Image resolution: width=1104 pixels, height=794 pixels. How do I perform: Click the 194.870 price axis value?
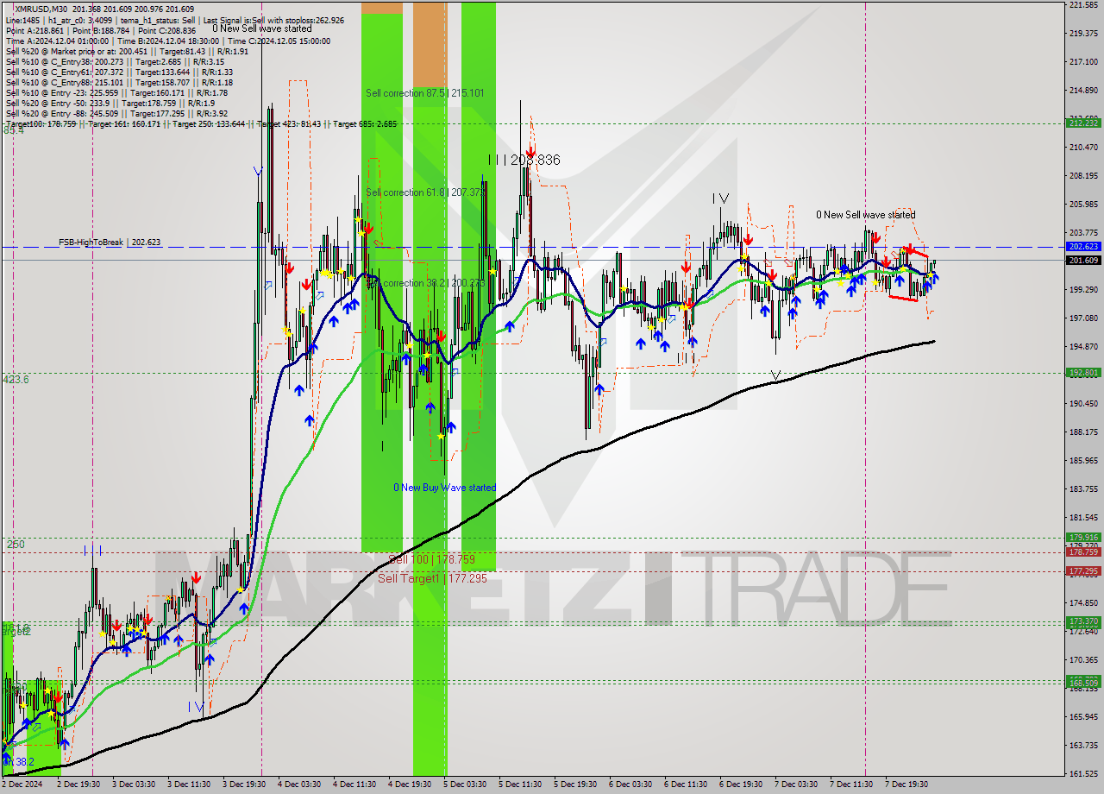point(1082,347)
